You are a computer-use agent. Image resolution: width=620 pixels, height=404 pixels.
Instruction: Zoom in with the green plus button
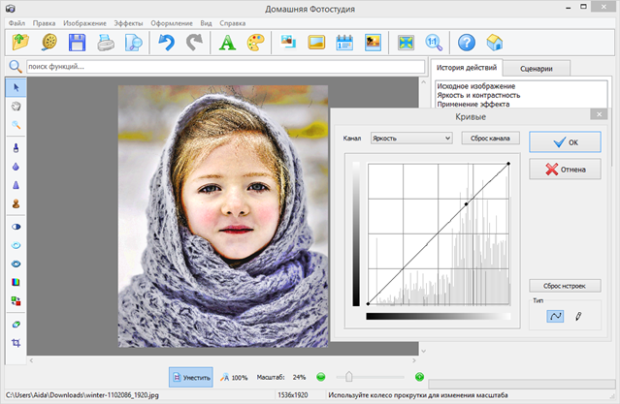[x=419, y=377]
